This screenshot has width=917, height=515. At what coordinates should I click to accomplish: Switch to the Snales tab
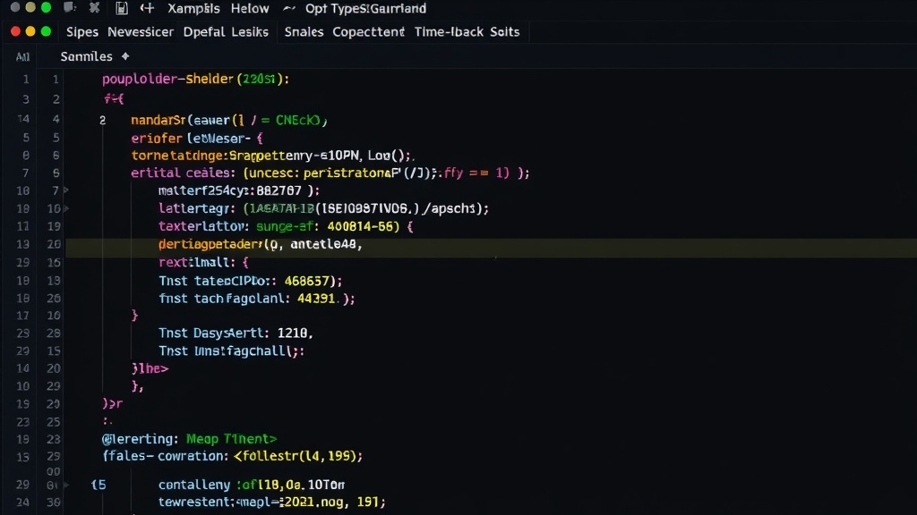click(304, 32)
